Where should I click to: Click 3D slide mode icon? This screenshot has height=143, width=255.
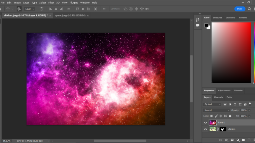click(142, 9)
